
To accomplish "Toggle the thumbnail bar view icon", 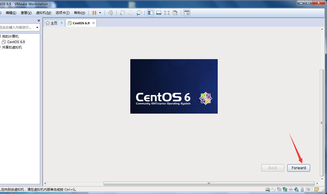I will click(159, 13).
